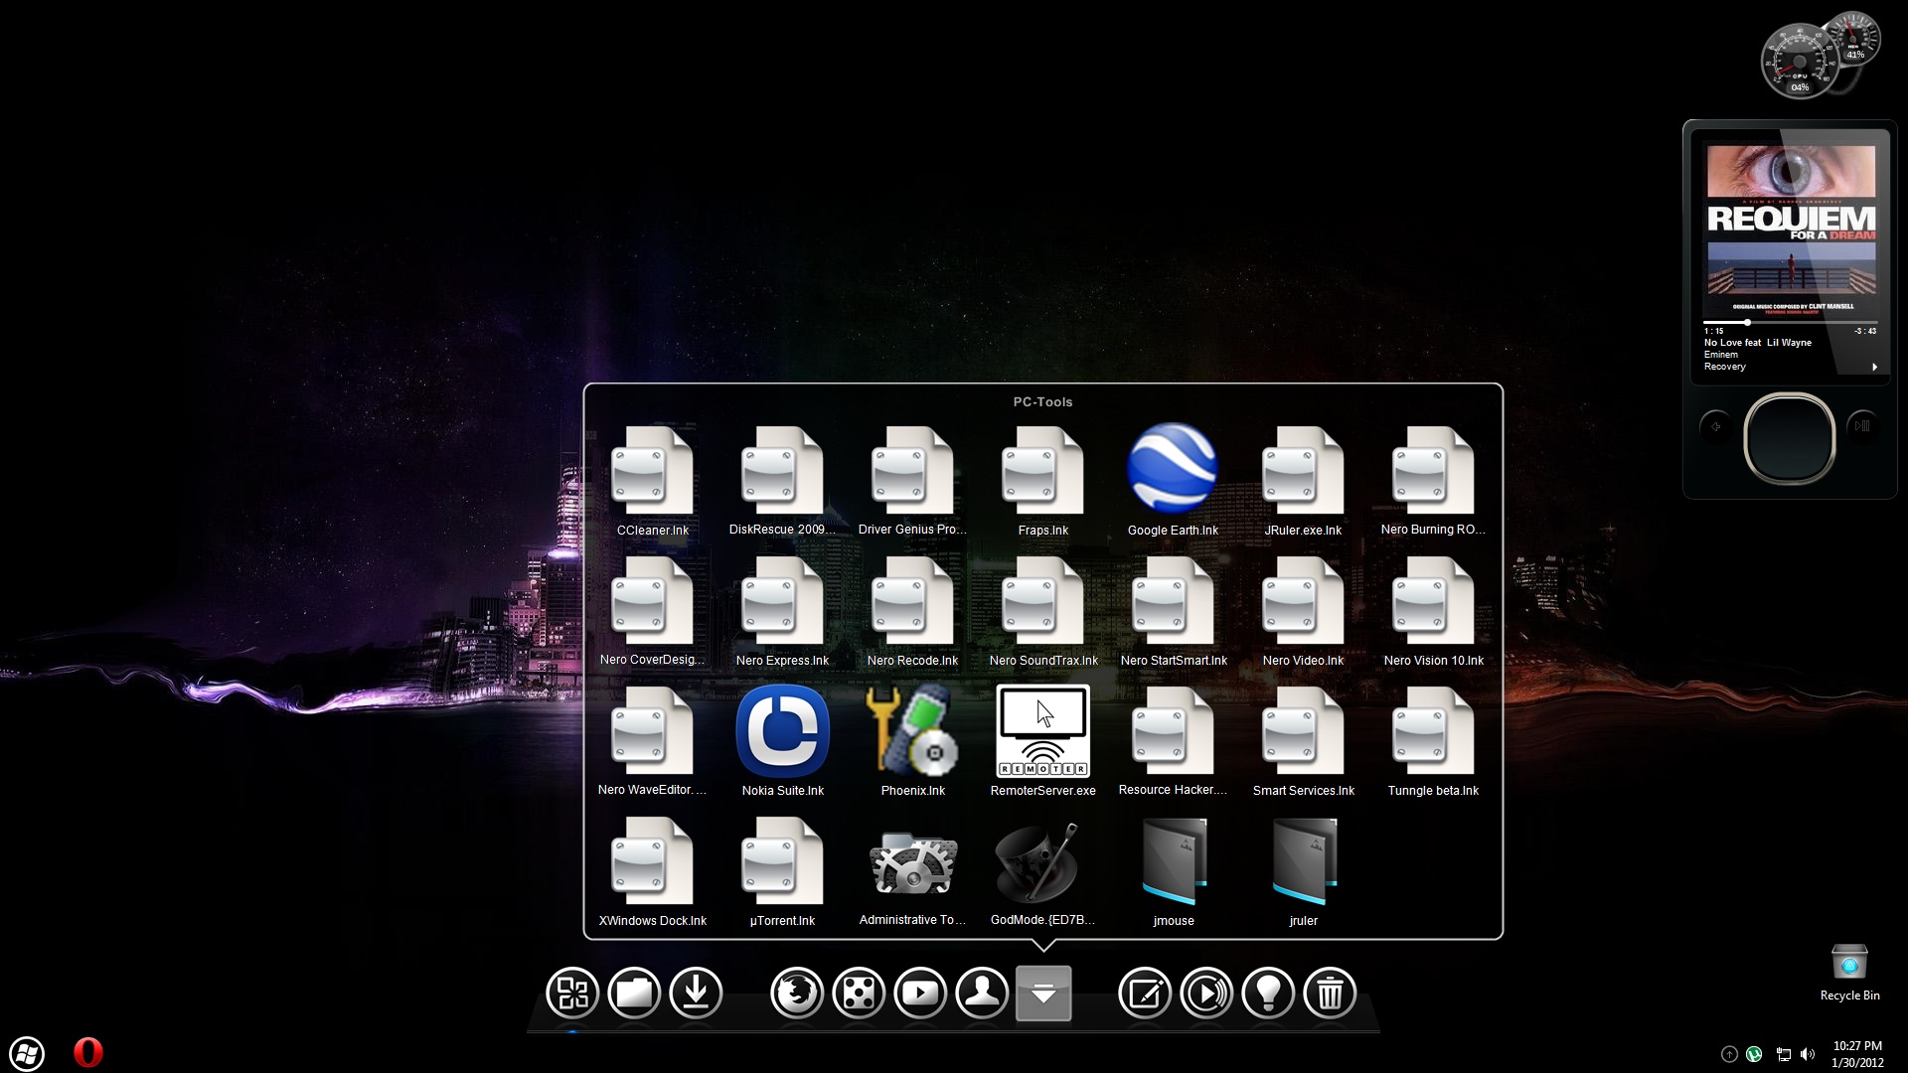Open the Recycle Bin on desktop

pos(1849,972)
